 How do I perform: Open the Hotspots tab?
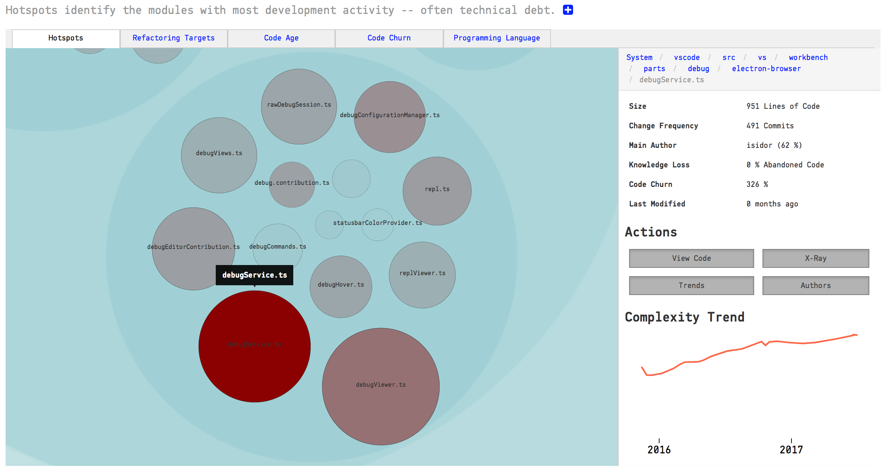tap(66, 38)
